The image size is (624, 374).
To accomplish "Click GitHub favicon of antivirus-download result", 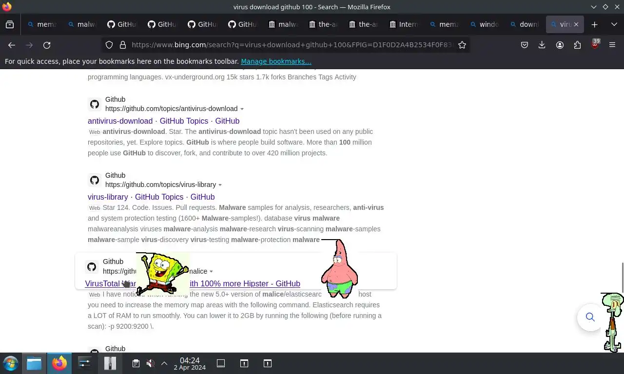I will pyautogui.click(x=95, y=104).
